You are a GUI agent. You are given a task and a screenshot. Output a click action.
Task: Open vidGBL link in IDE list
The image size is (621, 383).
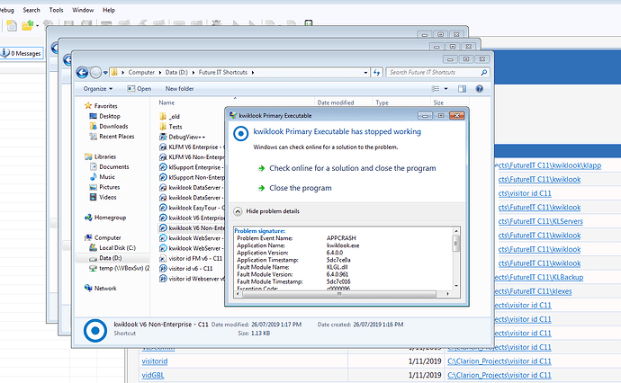tap(152, 375)
